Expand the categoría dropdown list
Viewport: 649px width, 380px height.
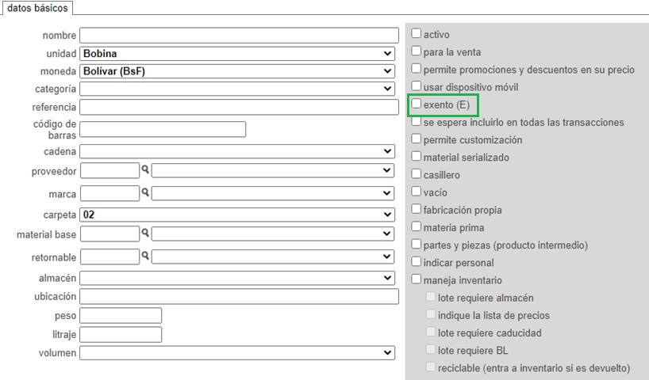click(237, 89)
